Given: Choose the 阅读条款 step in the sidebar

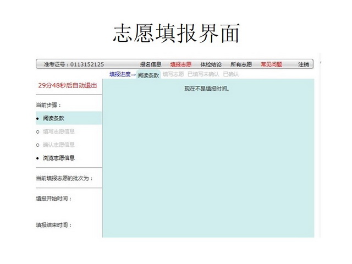Looking at the screenshot, I should pyautogui.click(x=69, y=118).
